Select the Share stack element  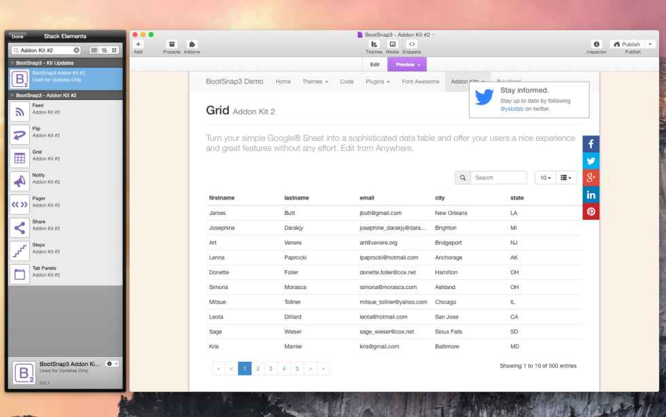(65, 228)
